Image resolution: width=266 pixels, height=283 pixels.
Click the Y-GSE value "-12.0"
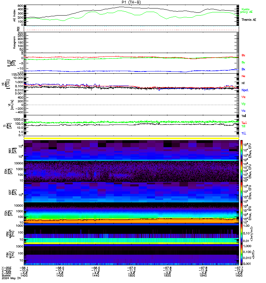tap(239, 270)
